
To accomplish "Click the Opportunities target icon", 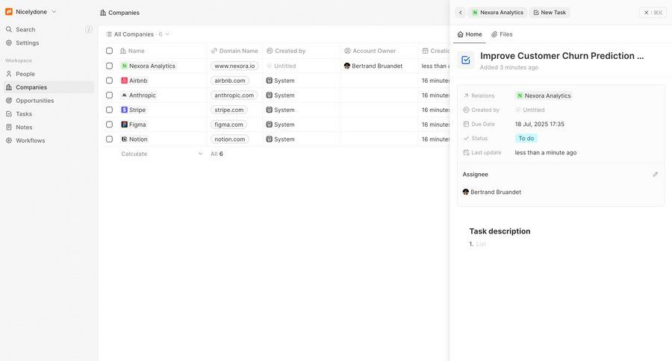I will click(9, 101).
